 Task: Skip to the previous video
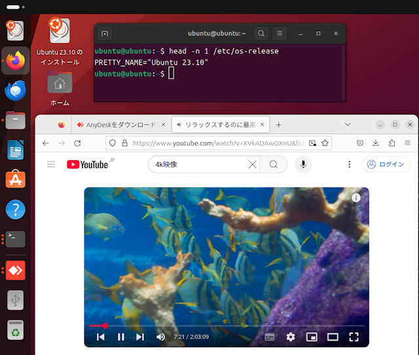(101, 337)
